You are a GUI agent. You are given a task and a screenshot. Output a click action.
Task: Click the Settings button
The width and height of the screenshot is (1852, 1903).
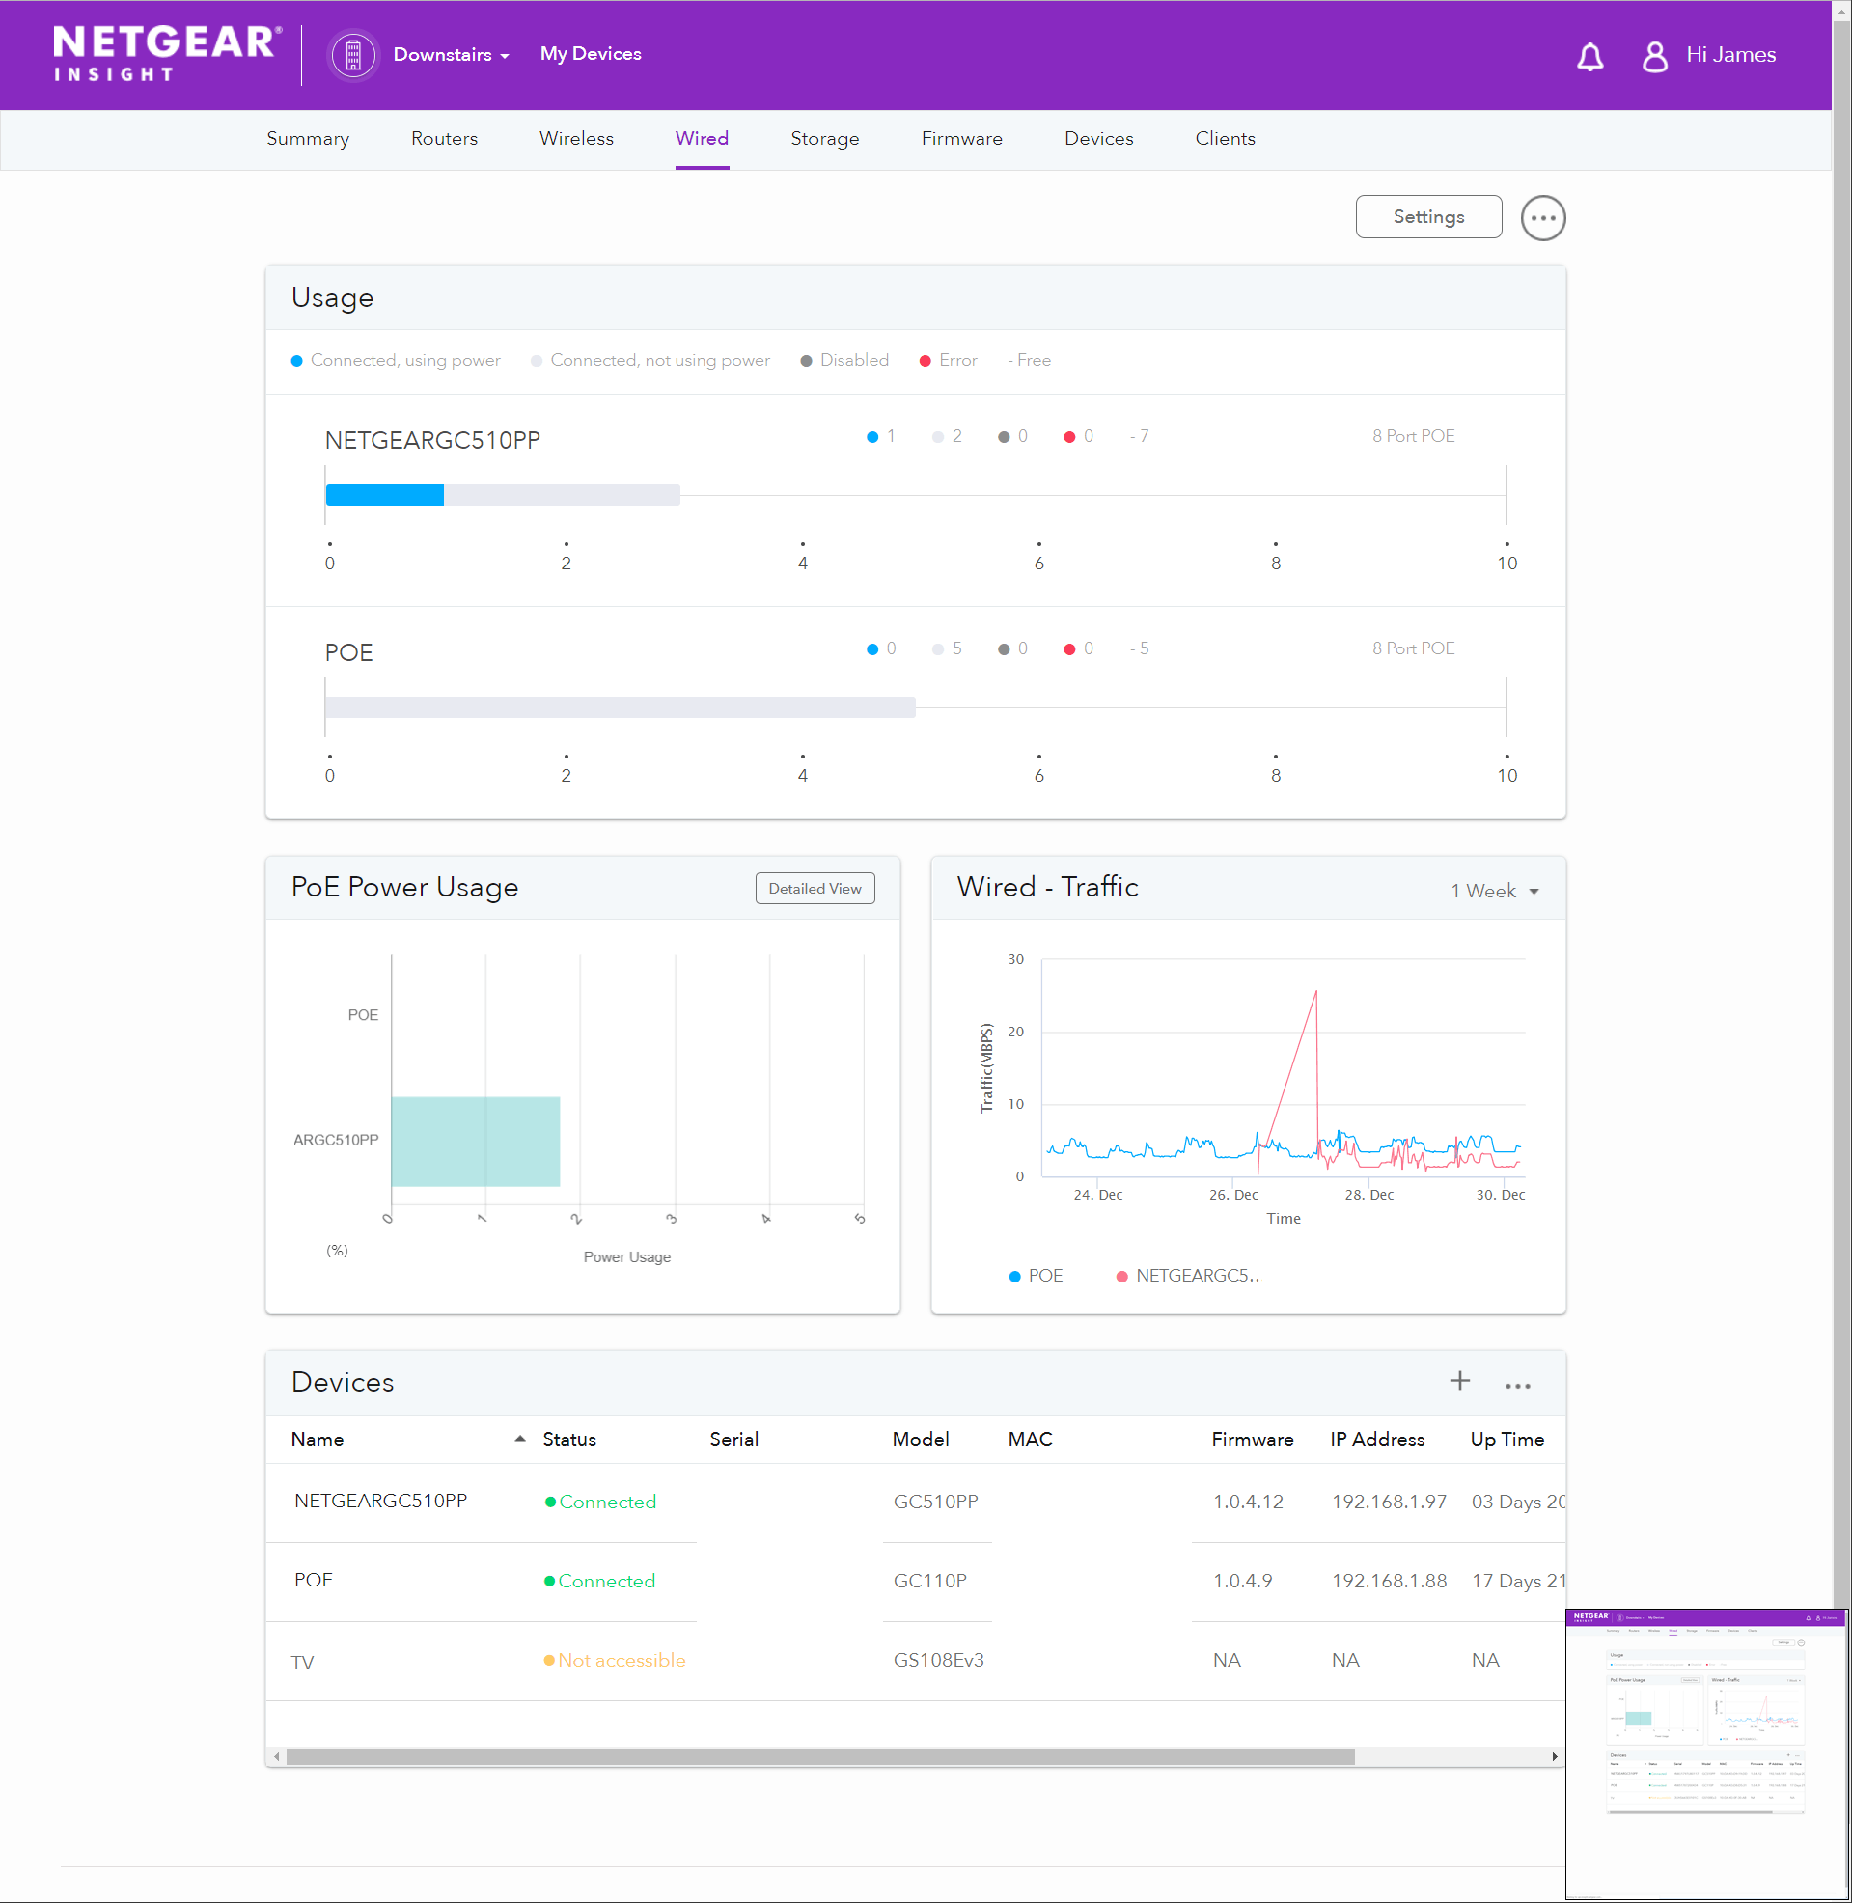[x=1428, y=217]
